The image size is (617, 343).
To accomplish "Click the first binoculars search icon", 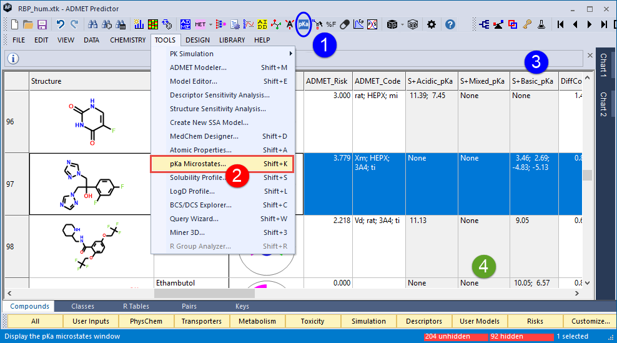I will [x=92, y=24].
